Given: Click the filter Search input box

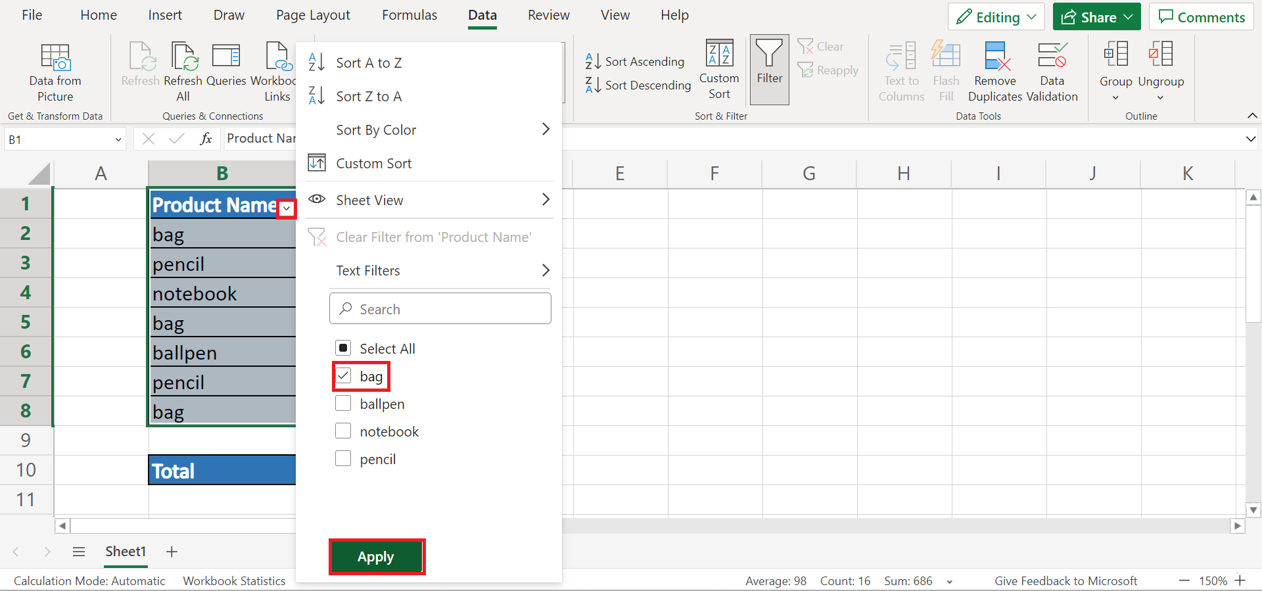Looking at the screenshot, I should click(x=440, y=309).
